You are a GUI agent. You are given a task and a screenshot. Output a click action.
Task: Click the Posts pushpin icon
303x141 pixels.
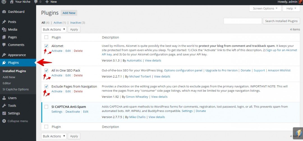coord(4,22)
